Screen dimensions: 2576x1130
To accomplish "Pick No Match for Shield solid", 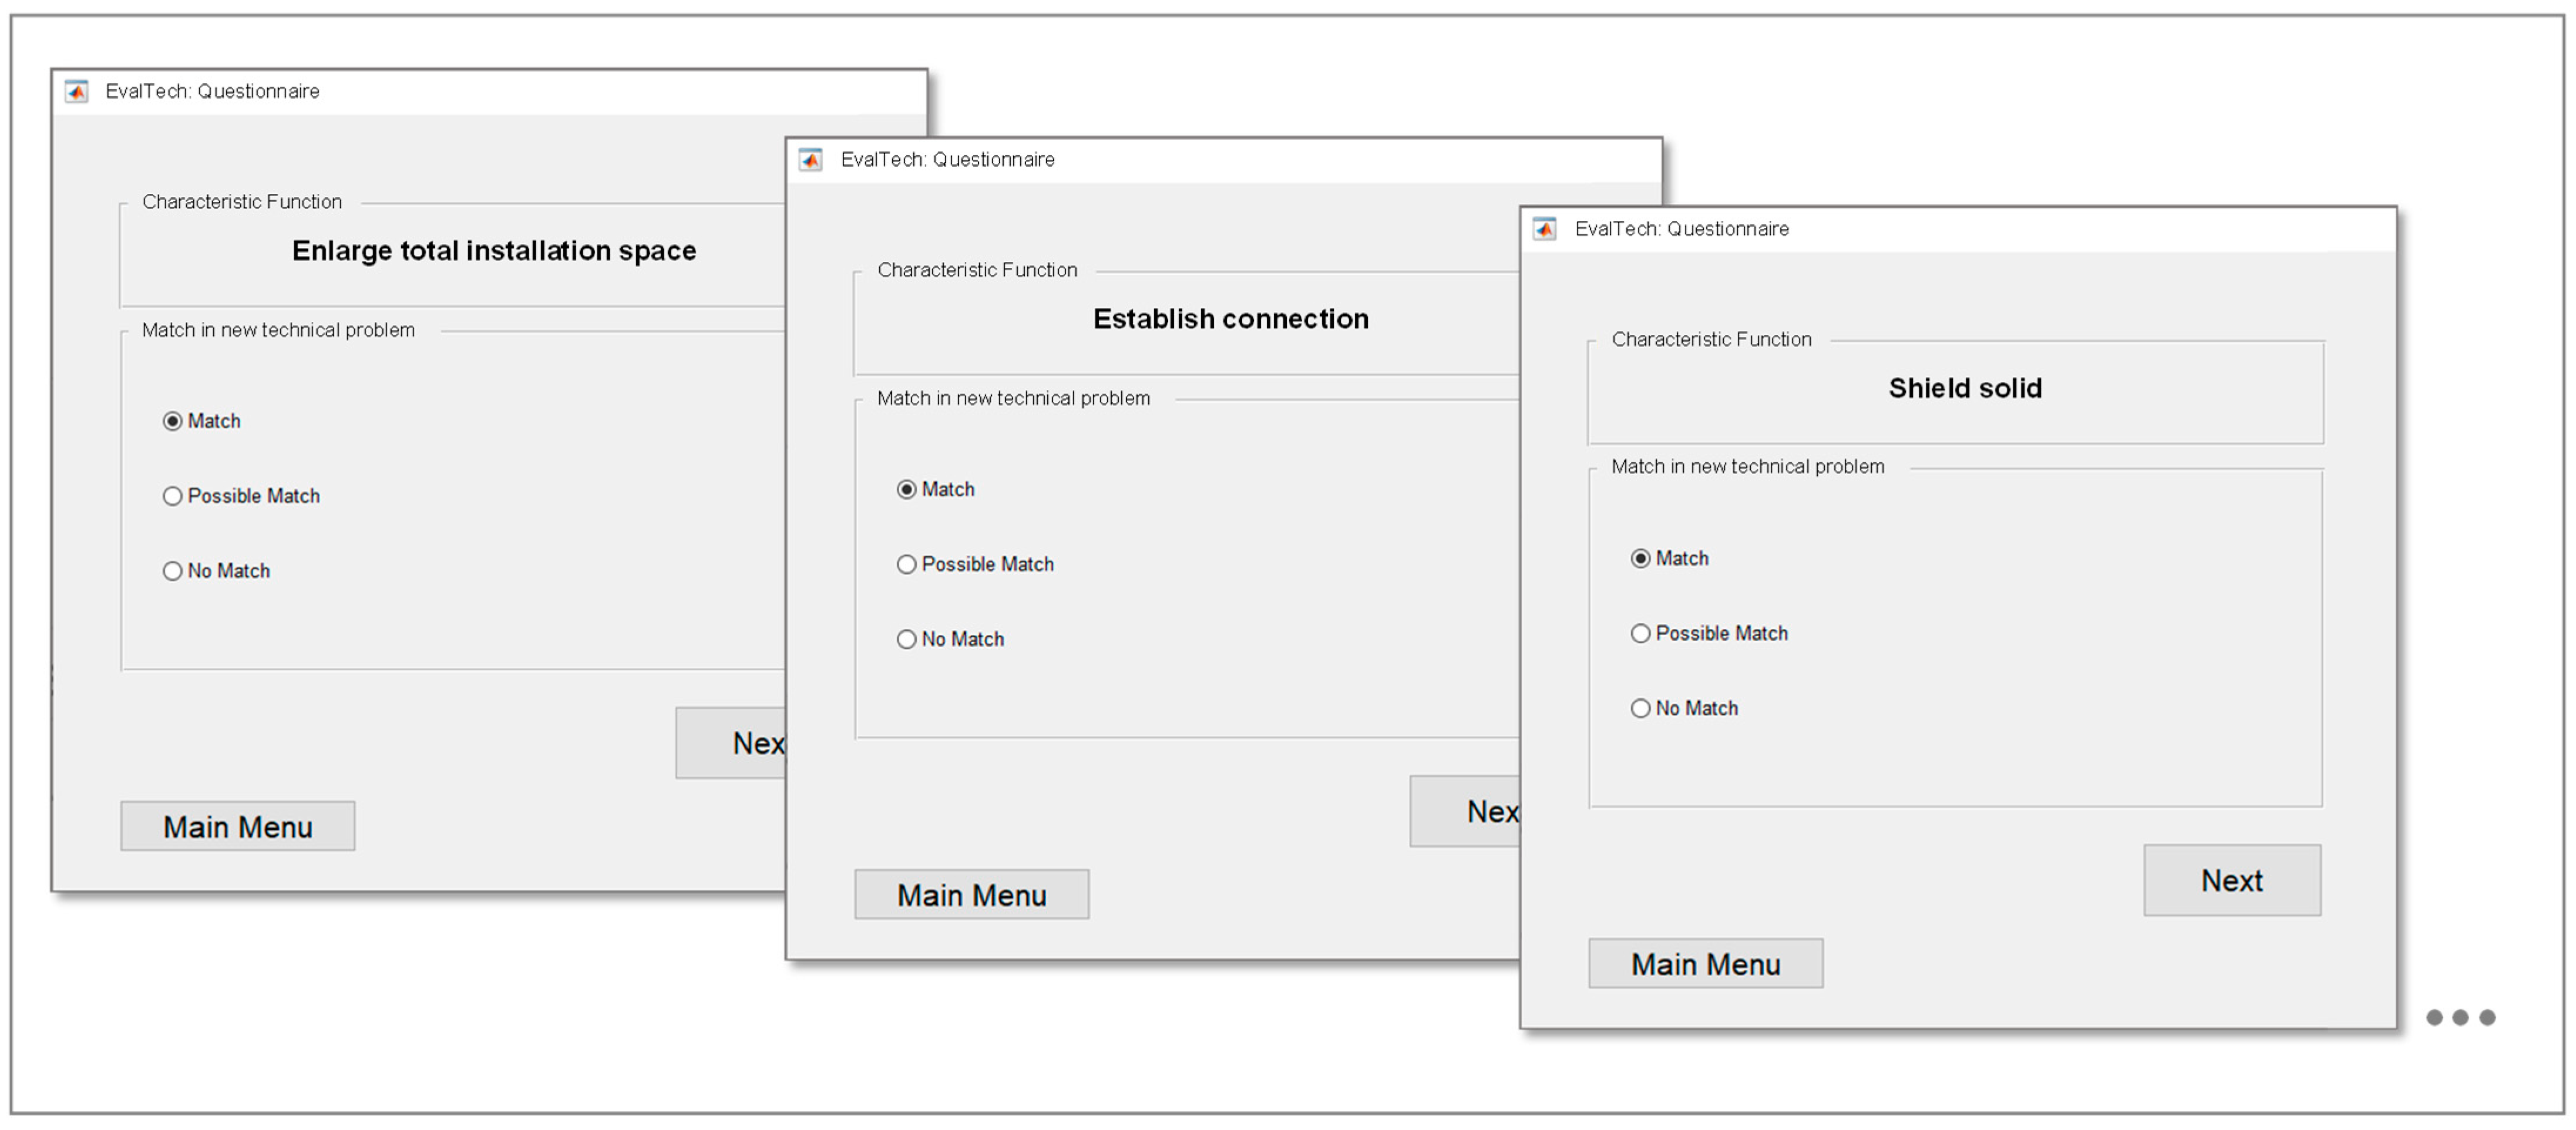I will (1641, 708).
